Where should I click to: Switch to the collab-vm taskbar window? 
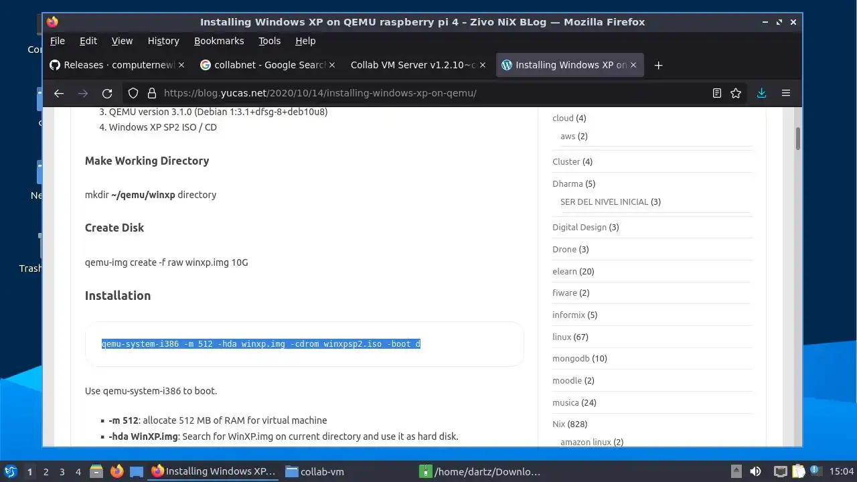pyautogui.click(x=348, y=471)
